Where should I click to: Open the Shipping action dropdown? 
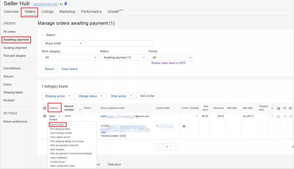tap(57, 96)
